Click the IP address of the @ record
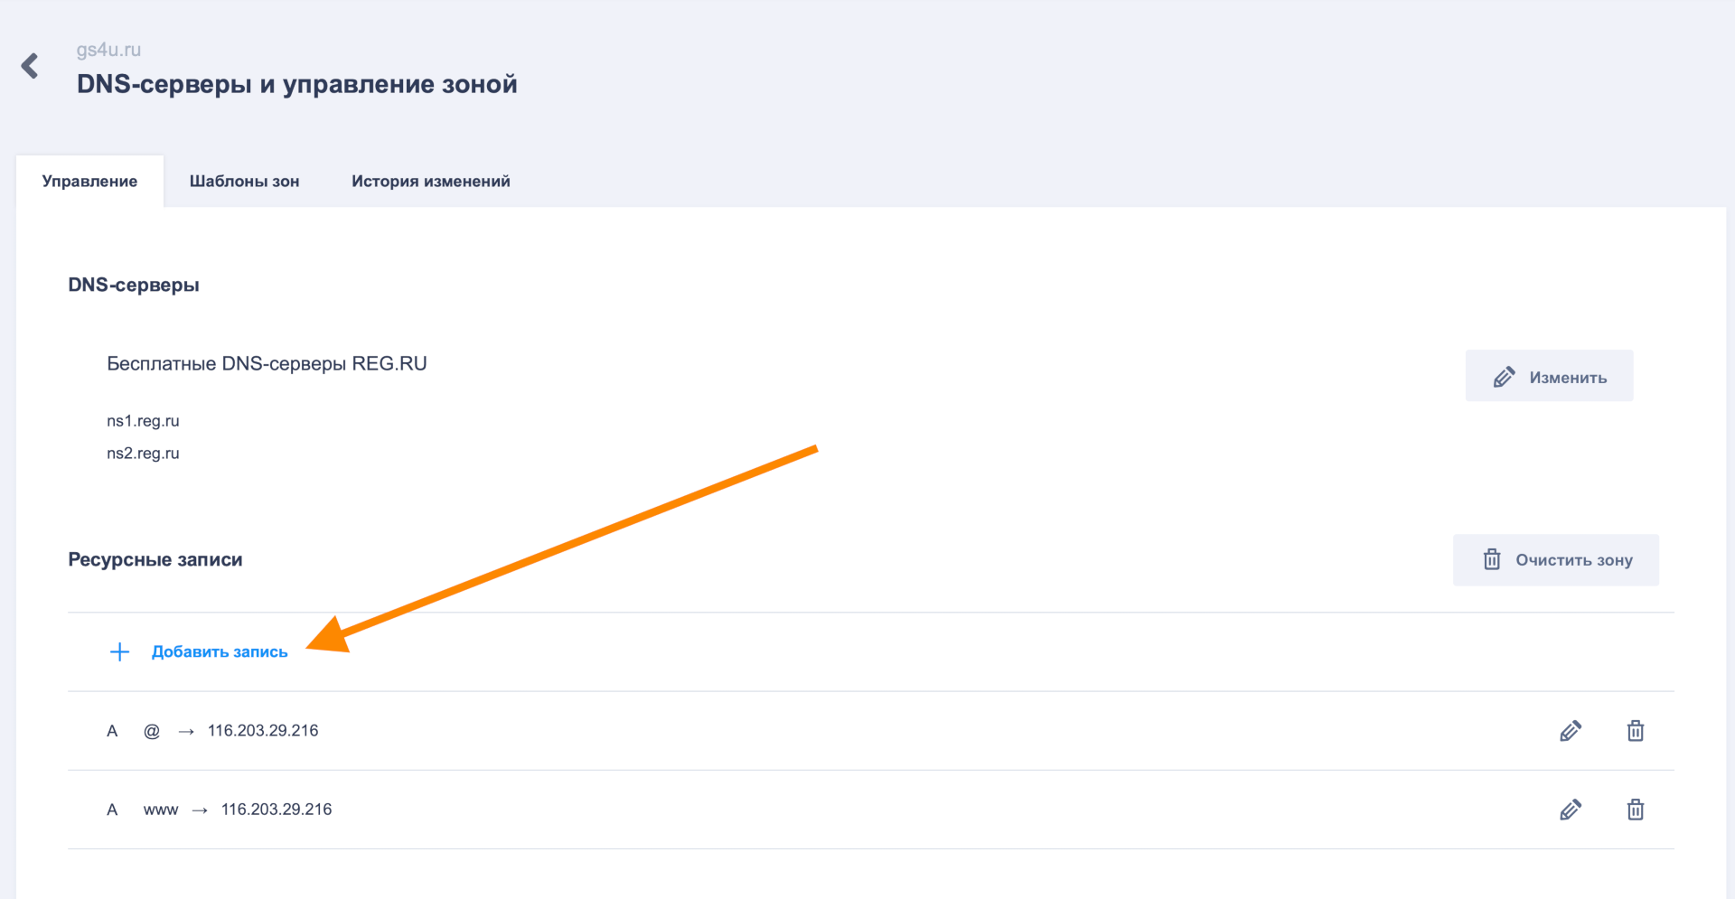 263,731
